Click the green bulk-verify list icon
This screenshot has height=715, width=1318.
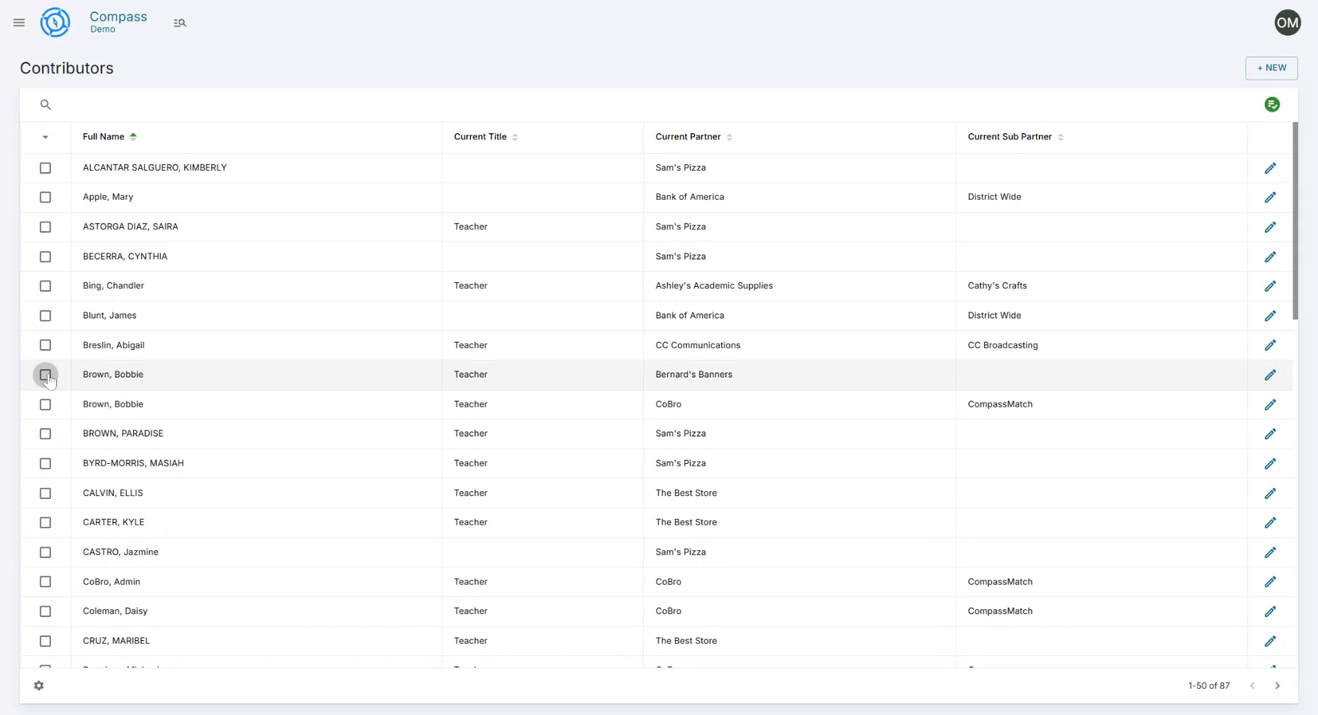(1273, 104)
